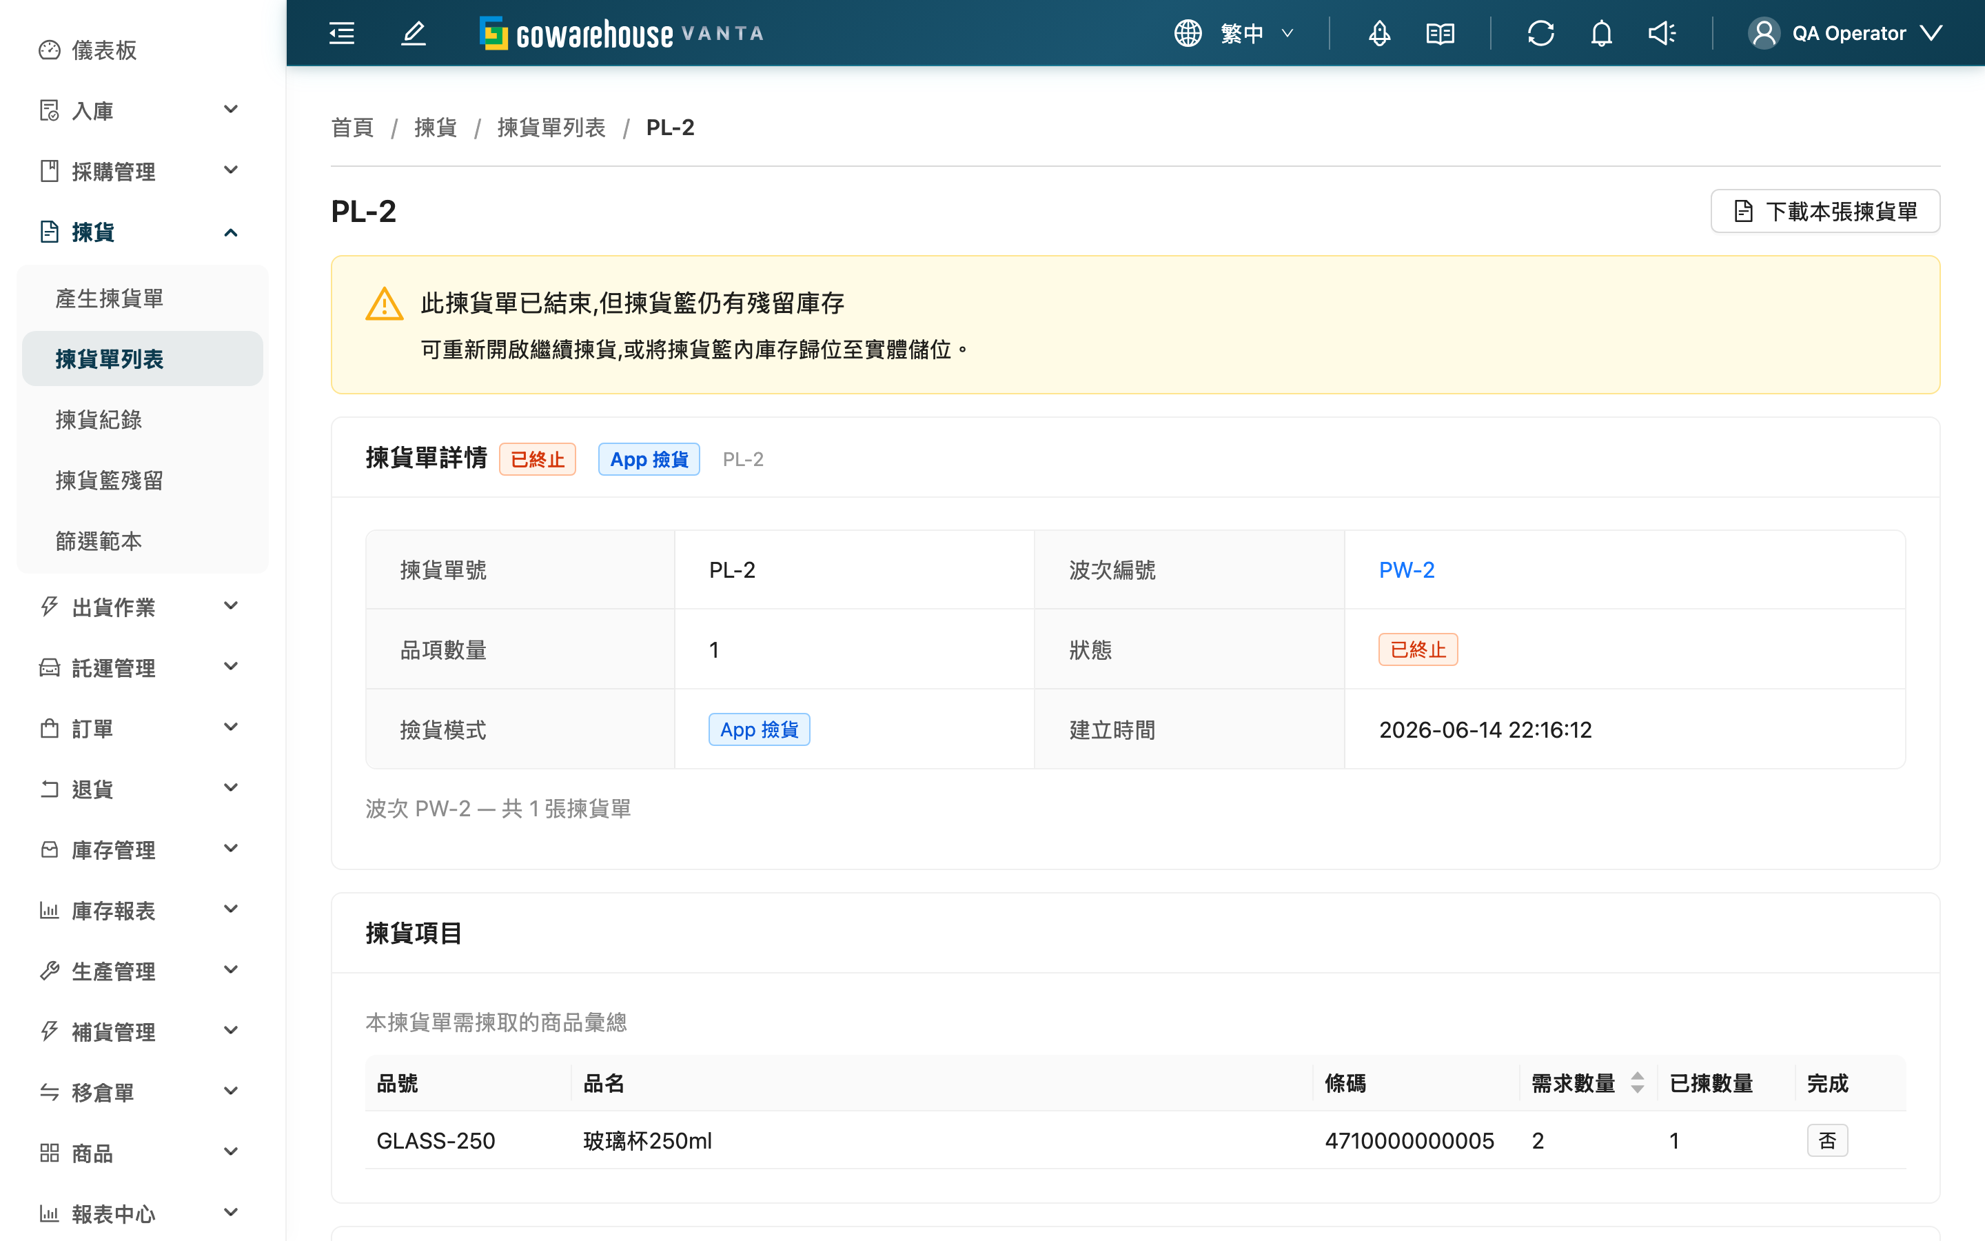This screenshot has height=1241, width=1985.
Task: Expand the 採購管理 menu chevron
Action: point(232,170)
